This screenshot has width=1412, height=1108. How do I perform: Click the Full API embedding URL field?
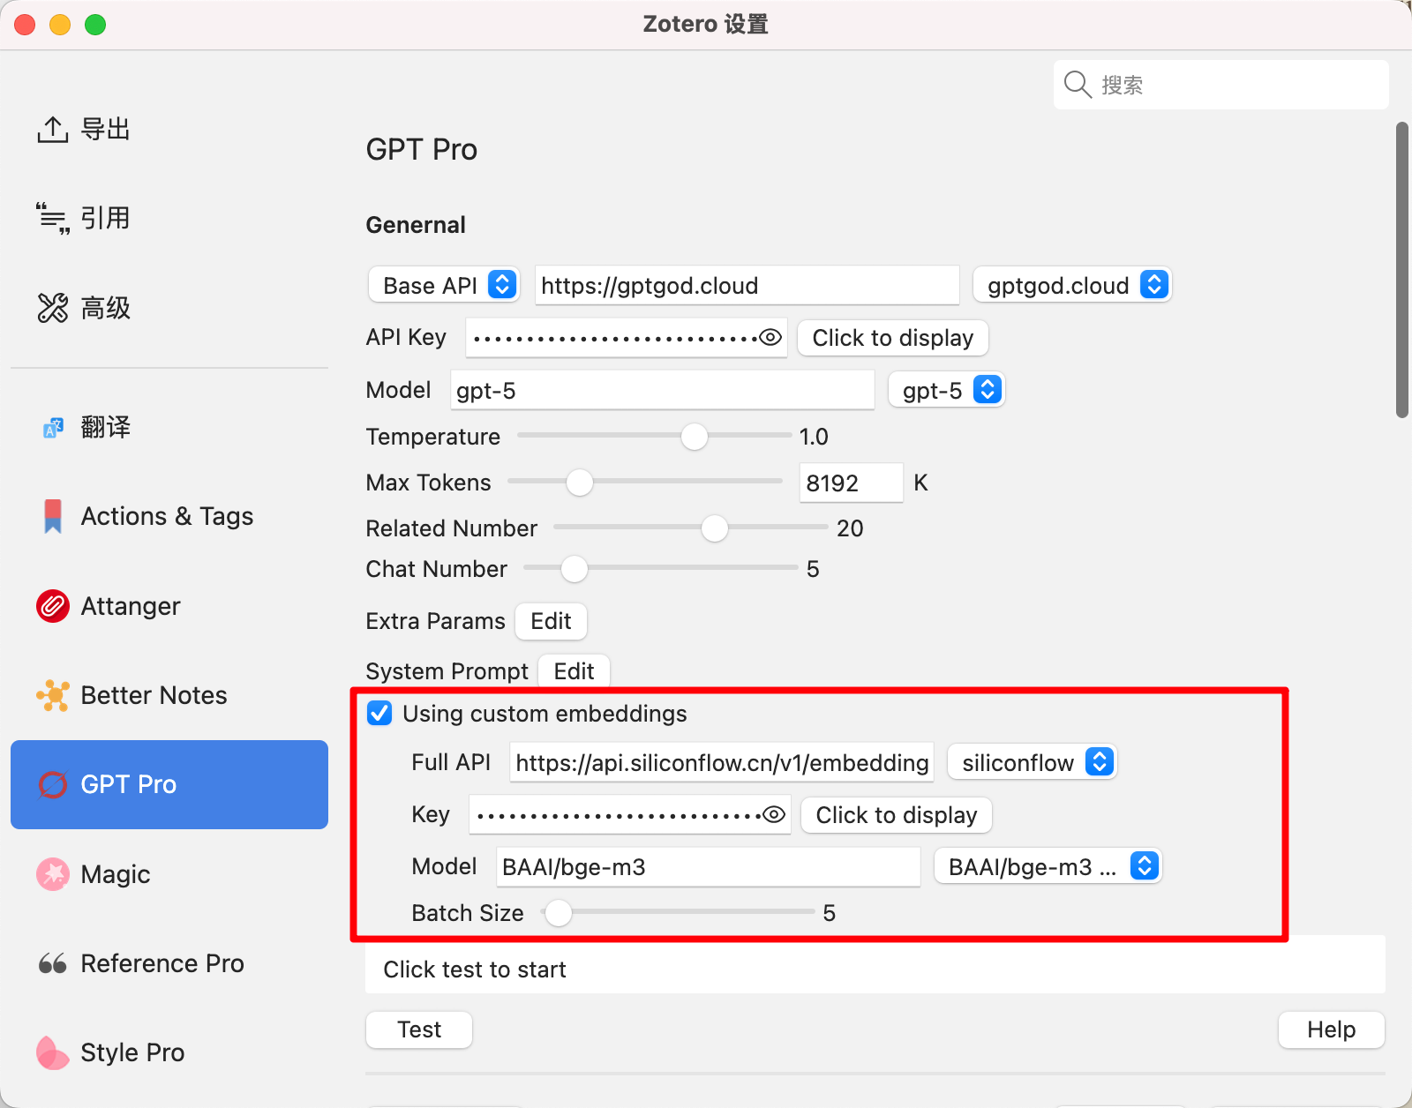click(x=722, y=762)
